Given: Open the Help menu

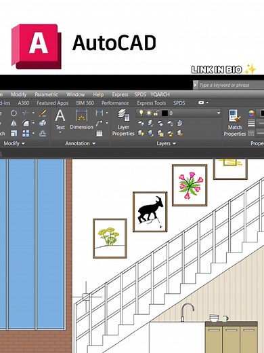Looking at the screenshot, I should tap(98, 94).
